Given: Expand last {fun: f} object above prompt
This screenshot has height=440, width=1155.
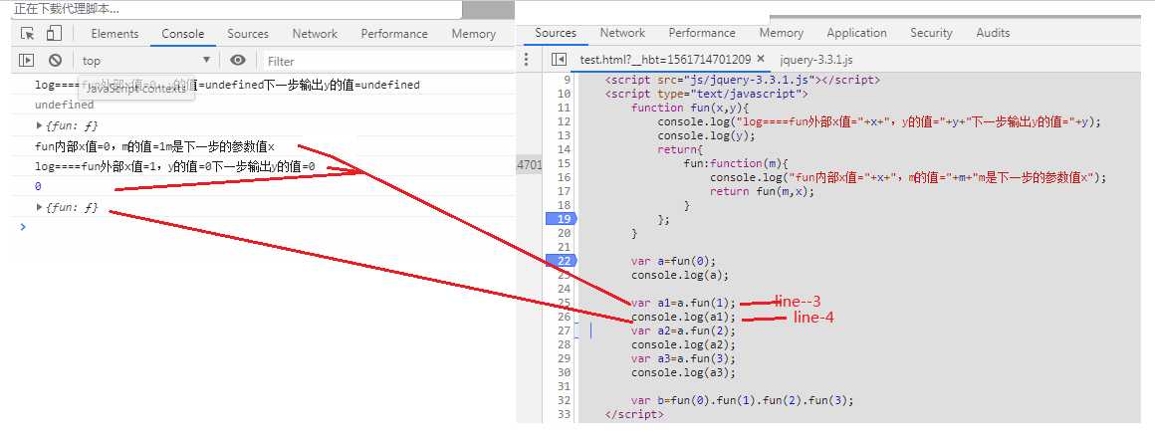Looking at the screenshot, I should [40, 207].
